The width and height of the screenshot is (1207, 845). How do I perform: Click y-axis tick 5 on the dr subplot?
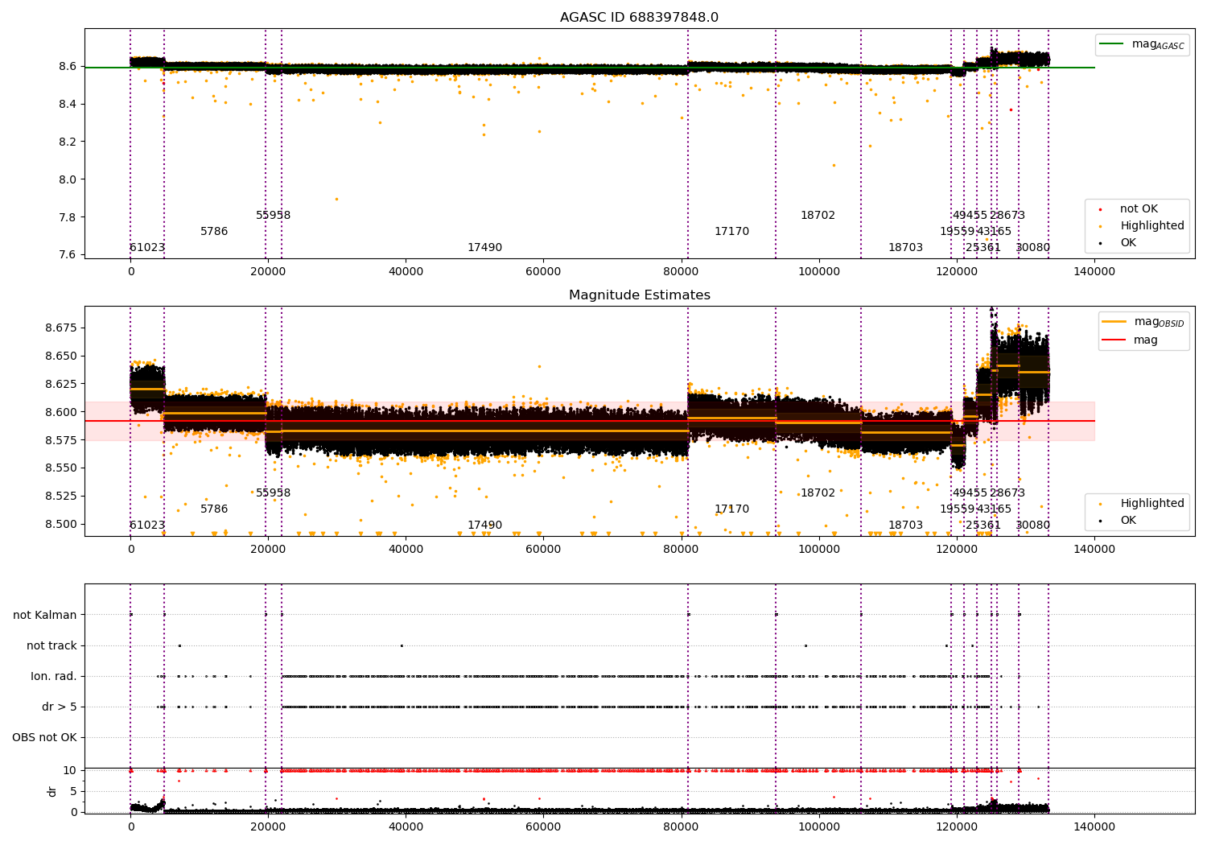73,792
